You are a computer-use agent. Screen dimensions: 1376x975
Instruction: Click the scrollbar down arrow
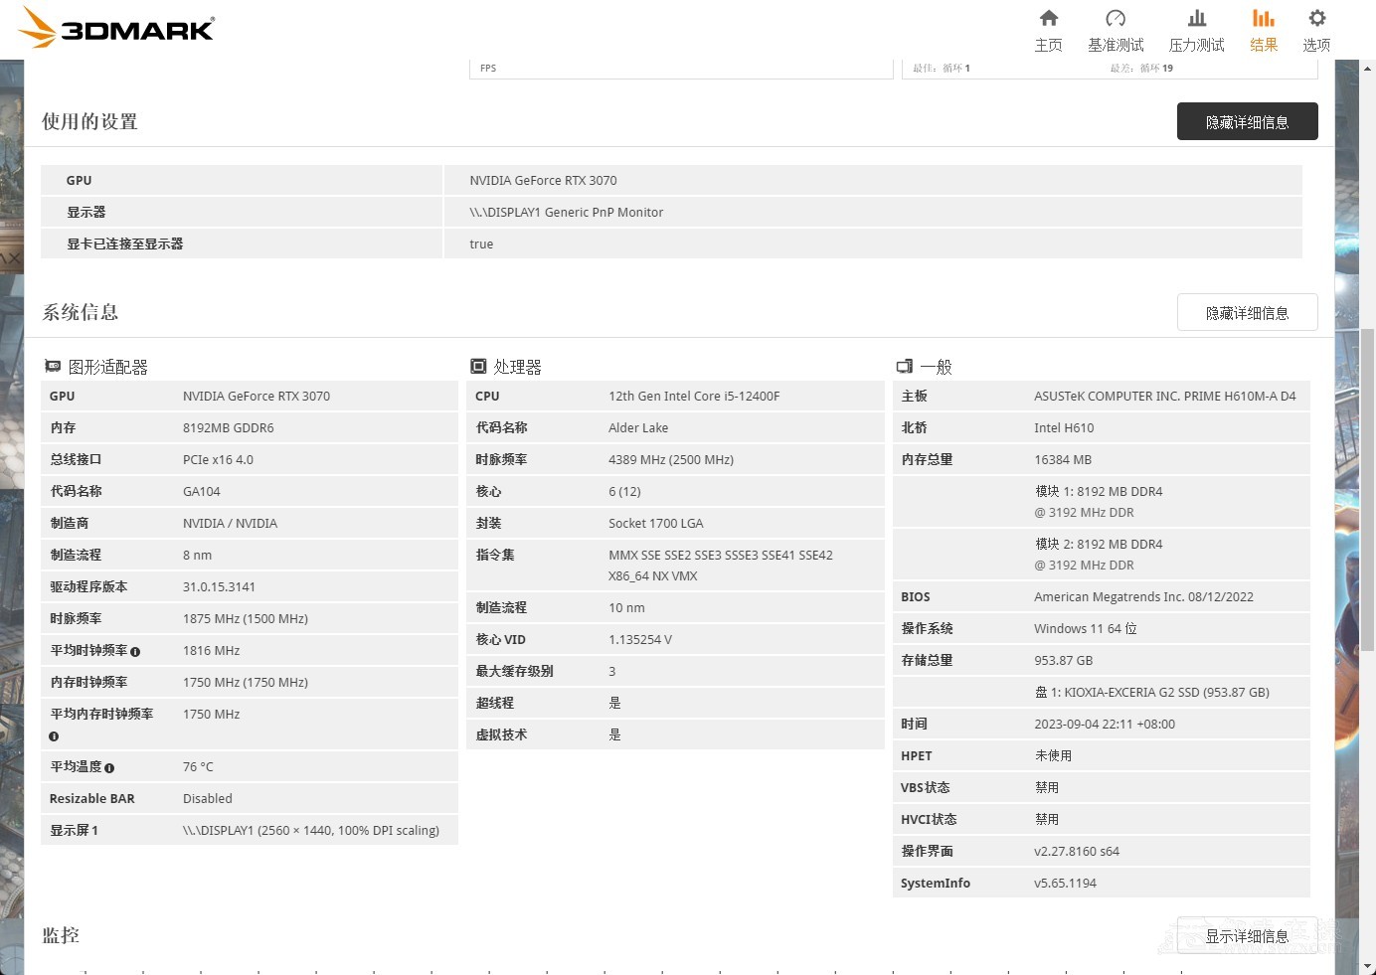[x=1368, y=966]
